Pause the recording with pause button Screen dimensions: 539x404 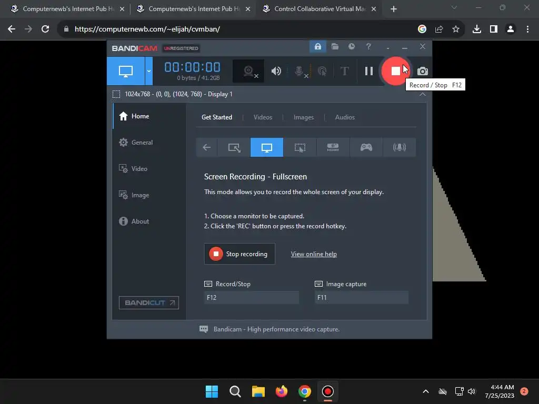(369, 71)
